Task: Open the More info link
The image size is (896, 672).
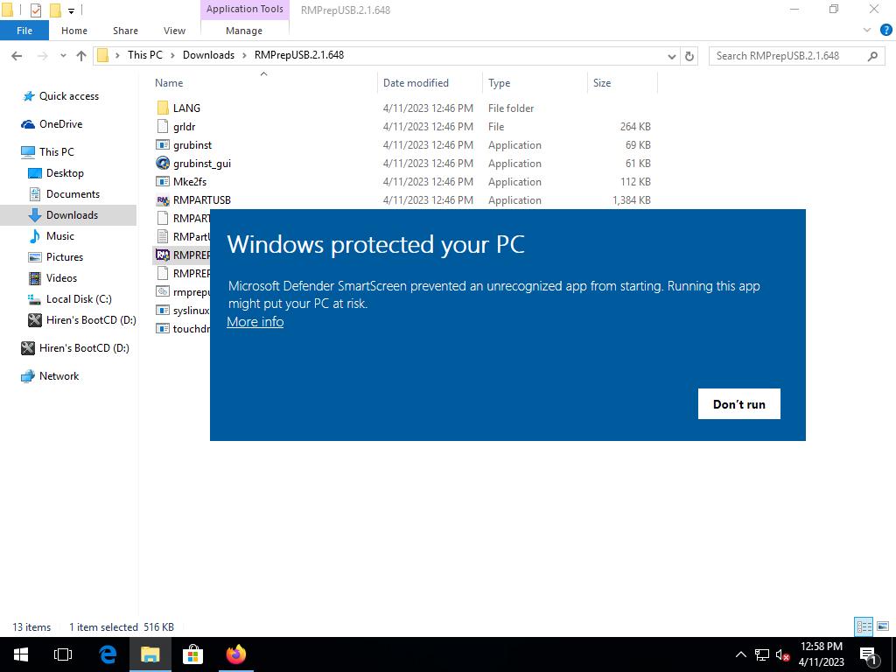Action: point(255,322)
